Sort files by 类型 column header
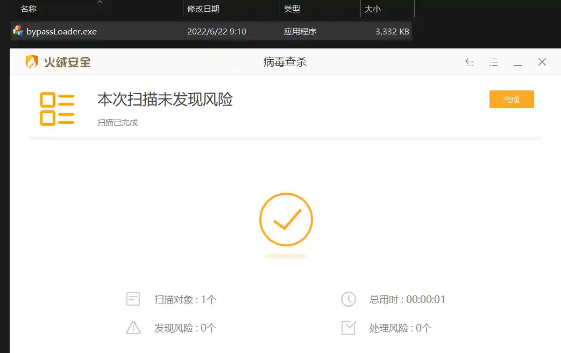The image size is (561, 353). [292, 9]
